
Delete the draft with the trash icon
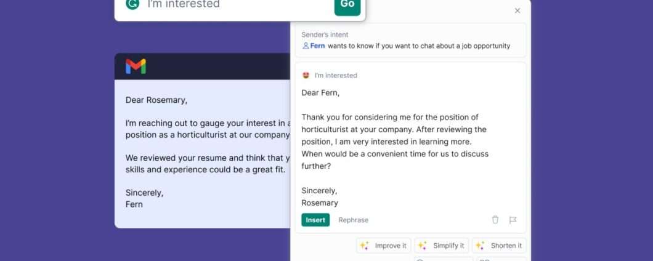pyautogui.click(x=495, y=220)
